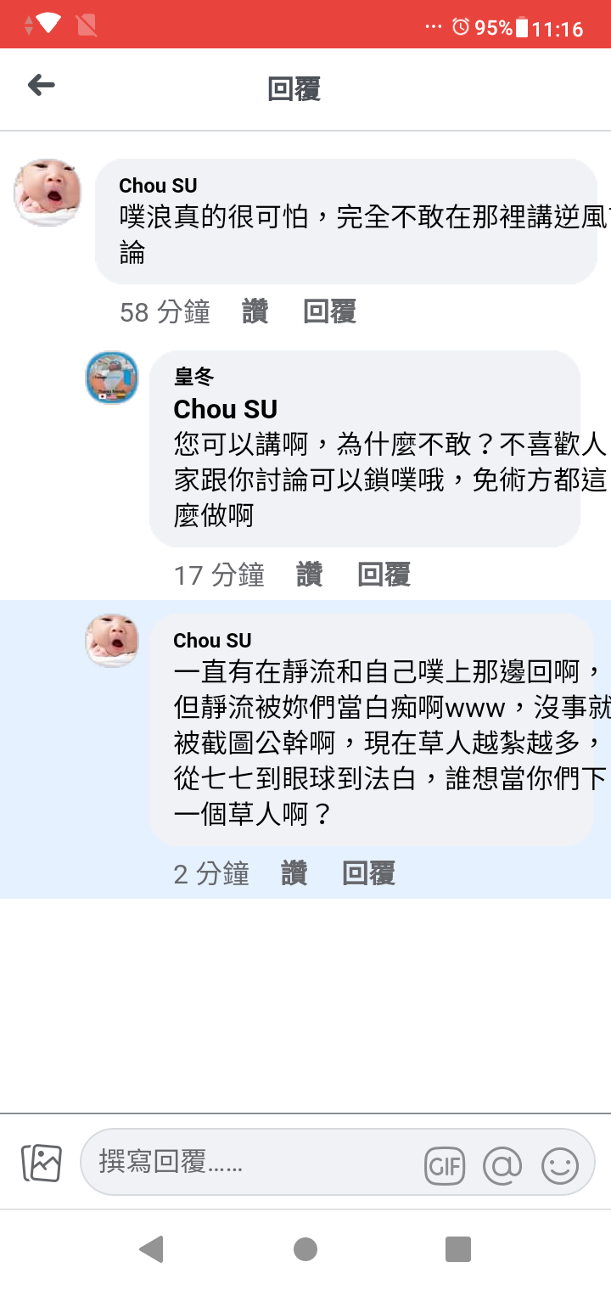Tap the bold Chou SU mention link
This screenshot has height=1290, width=611.
point(226,409)
